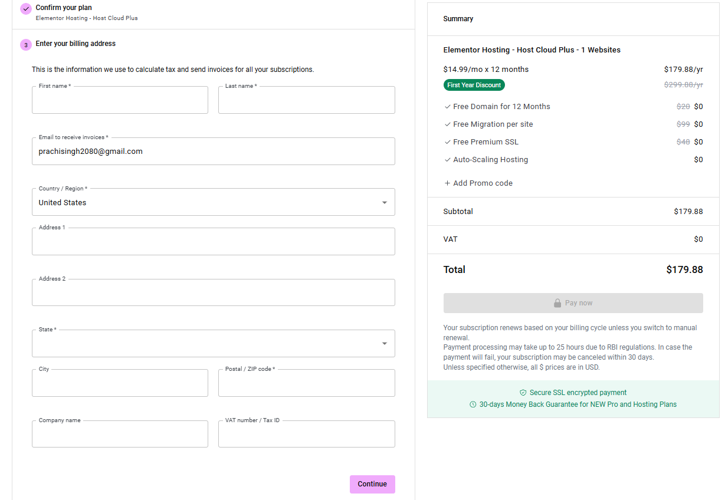Open the Country / Region dropdown
This screenshot has width=725, height=500.
coord(386,202)
